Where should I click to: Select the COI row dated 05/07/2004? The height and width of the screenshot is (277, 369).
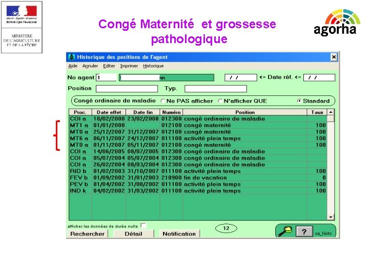(198, 158)
